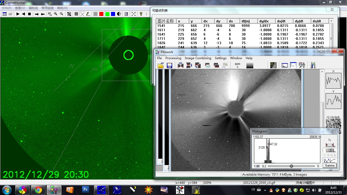Image resolution: width=347 pixels, height=195 pixels.
Task: Click the Fitswork icon showing stacked images with a light front image
Action: [x=208, y=66]
